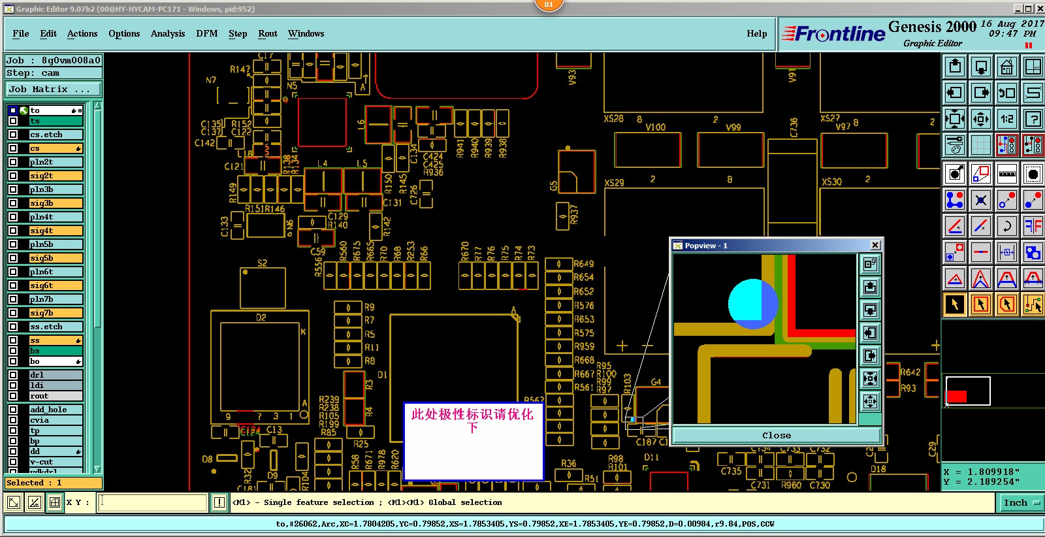Viewport: 1045px width, 537px height.
Task: Open the File menu
Action: (21, 33)
